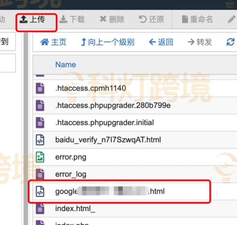The height and width of the screenshot is (225, 237).
Task: Click the pencil edit icon
Action: pos(231,19)
